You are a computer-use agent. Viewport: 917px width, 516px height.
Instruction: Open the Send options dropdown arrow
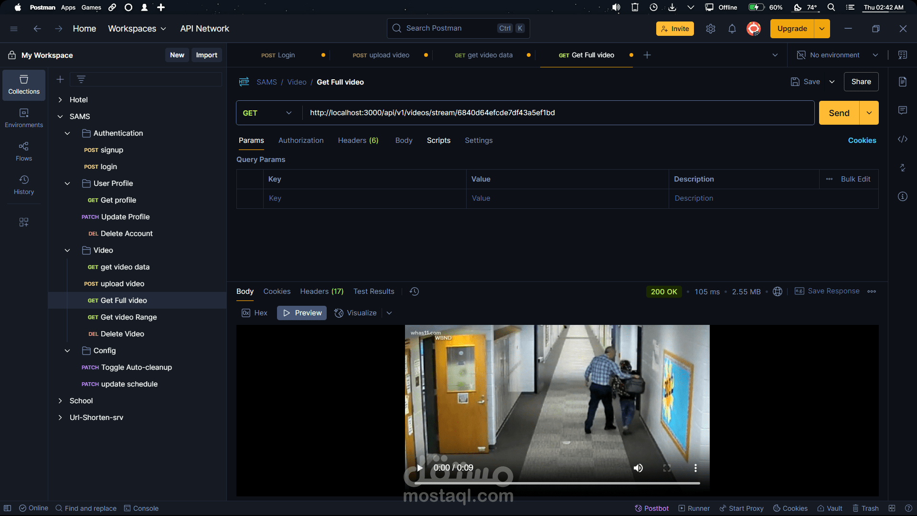click(x=869, y=113)
